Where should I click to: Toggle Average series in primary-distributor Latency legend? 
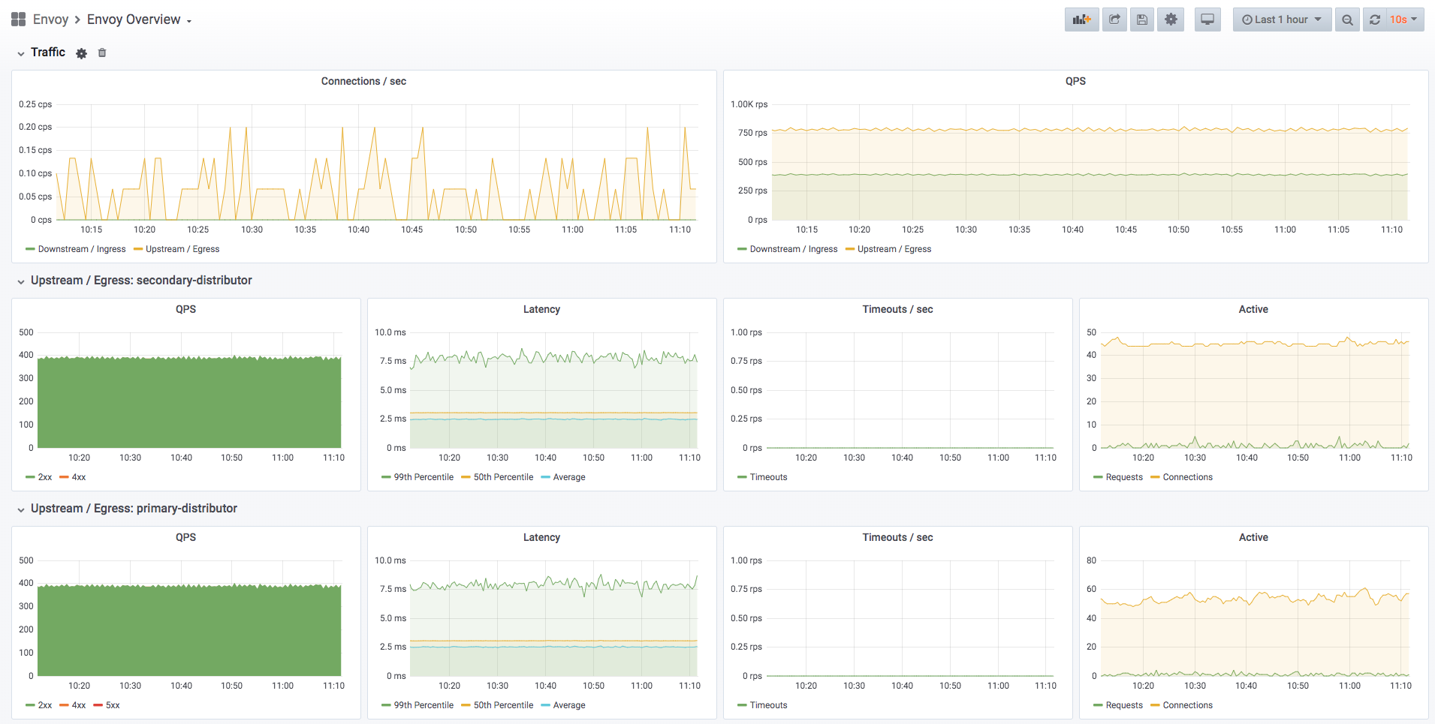click(569, 705)
